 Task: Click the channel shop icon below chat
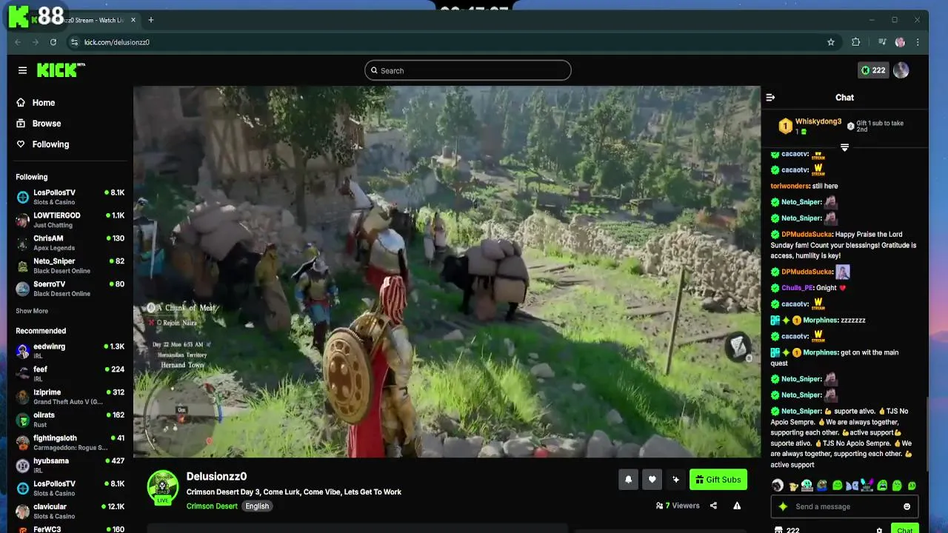[x=778, y=530]
